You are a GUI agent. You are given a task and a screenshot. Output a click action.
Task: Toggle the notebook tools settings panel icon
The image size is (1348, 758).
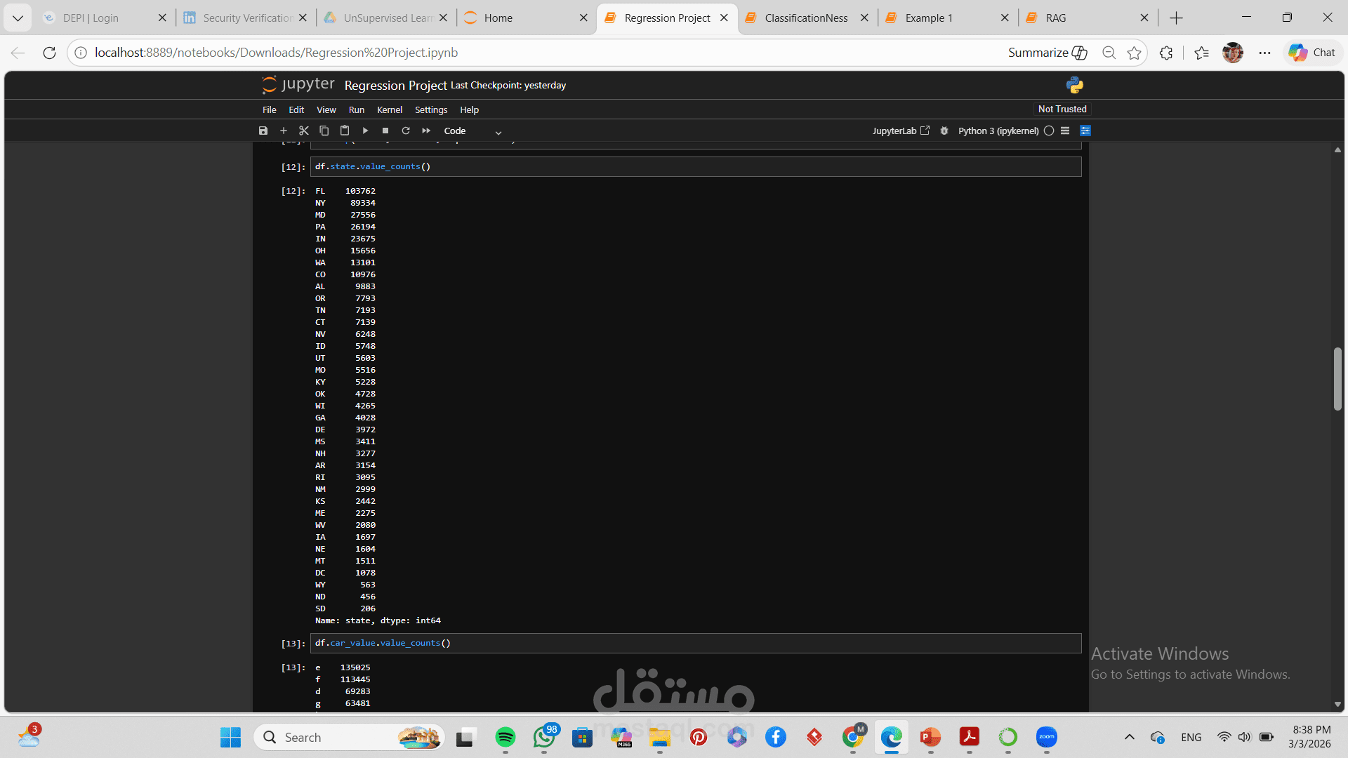1085,131
